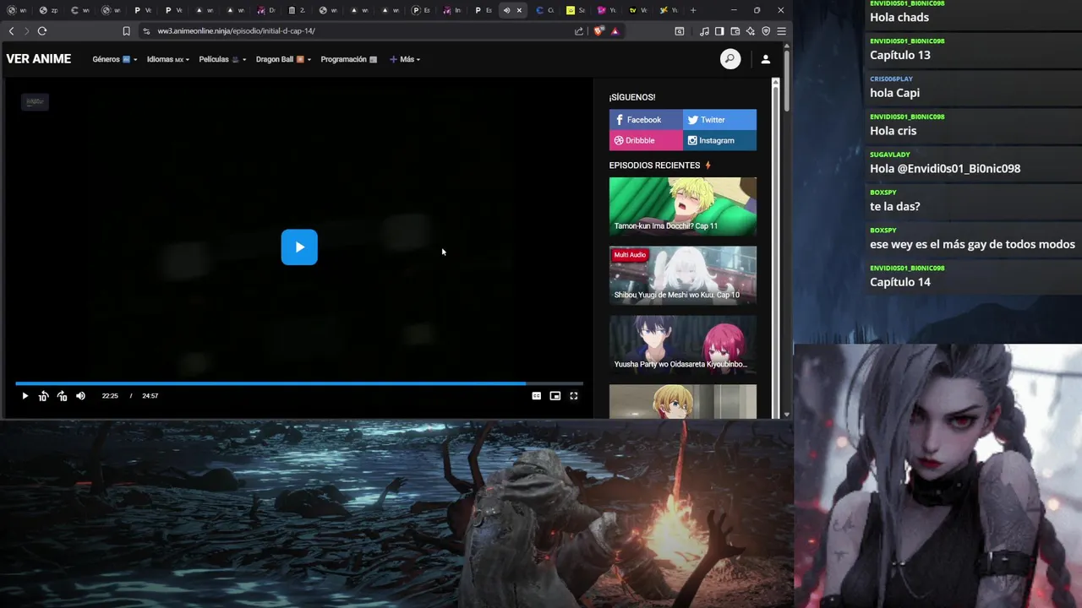Open the Instagram social button
1082x608 pixels.
pos(719,140)
